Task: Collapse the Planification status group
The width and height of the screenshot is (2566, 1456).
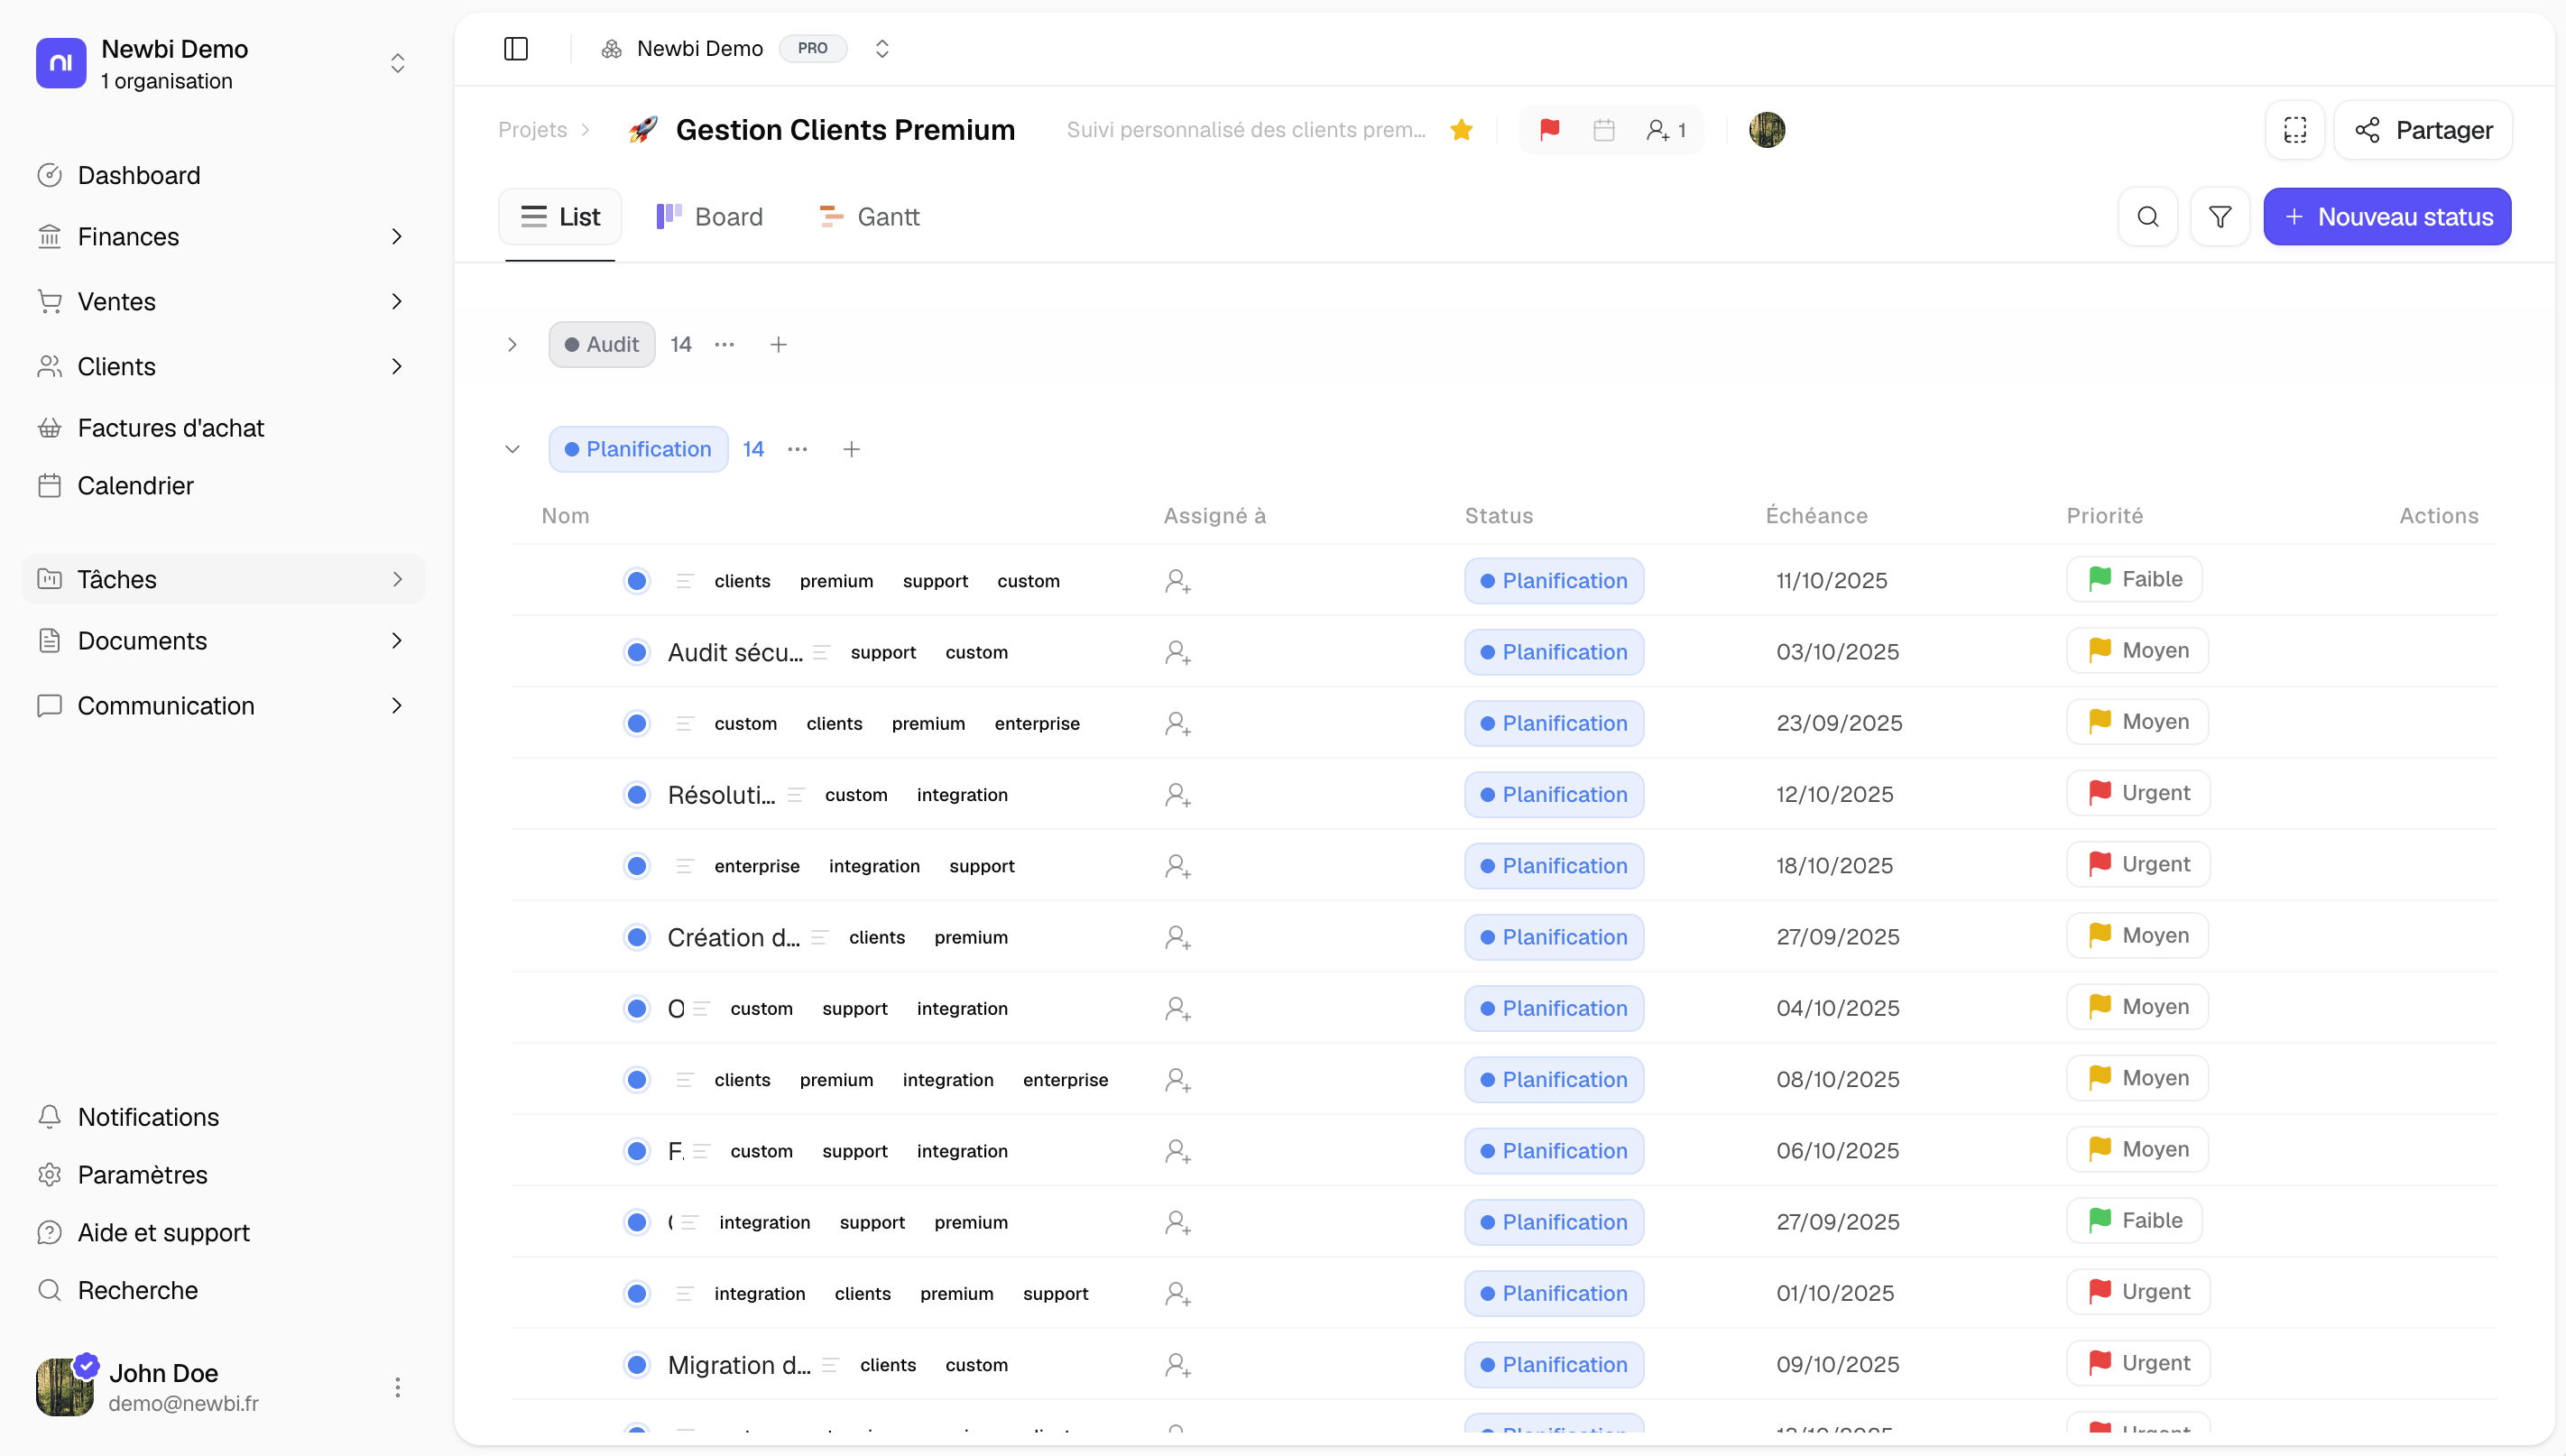Action: pos(512,450)
